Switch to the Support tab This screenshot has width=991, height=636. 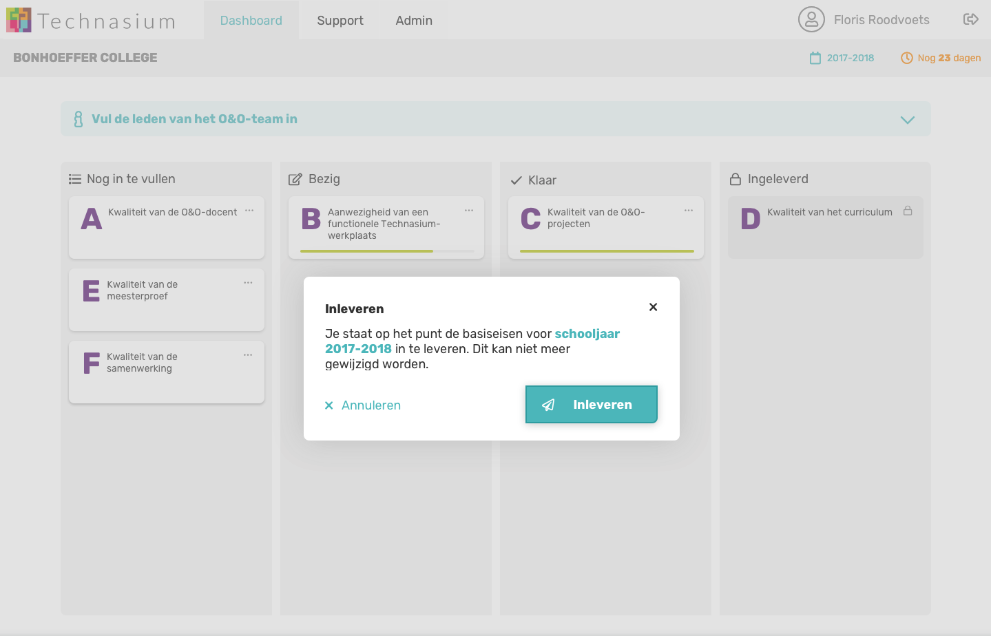(340, 21)
